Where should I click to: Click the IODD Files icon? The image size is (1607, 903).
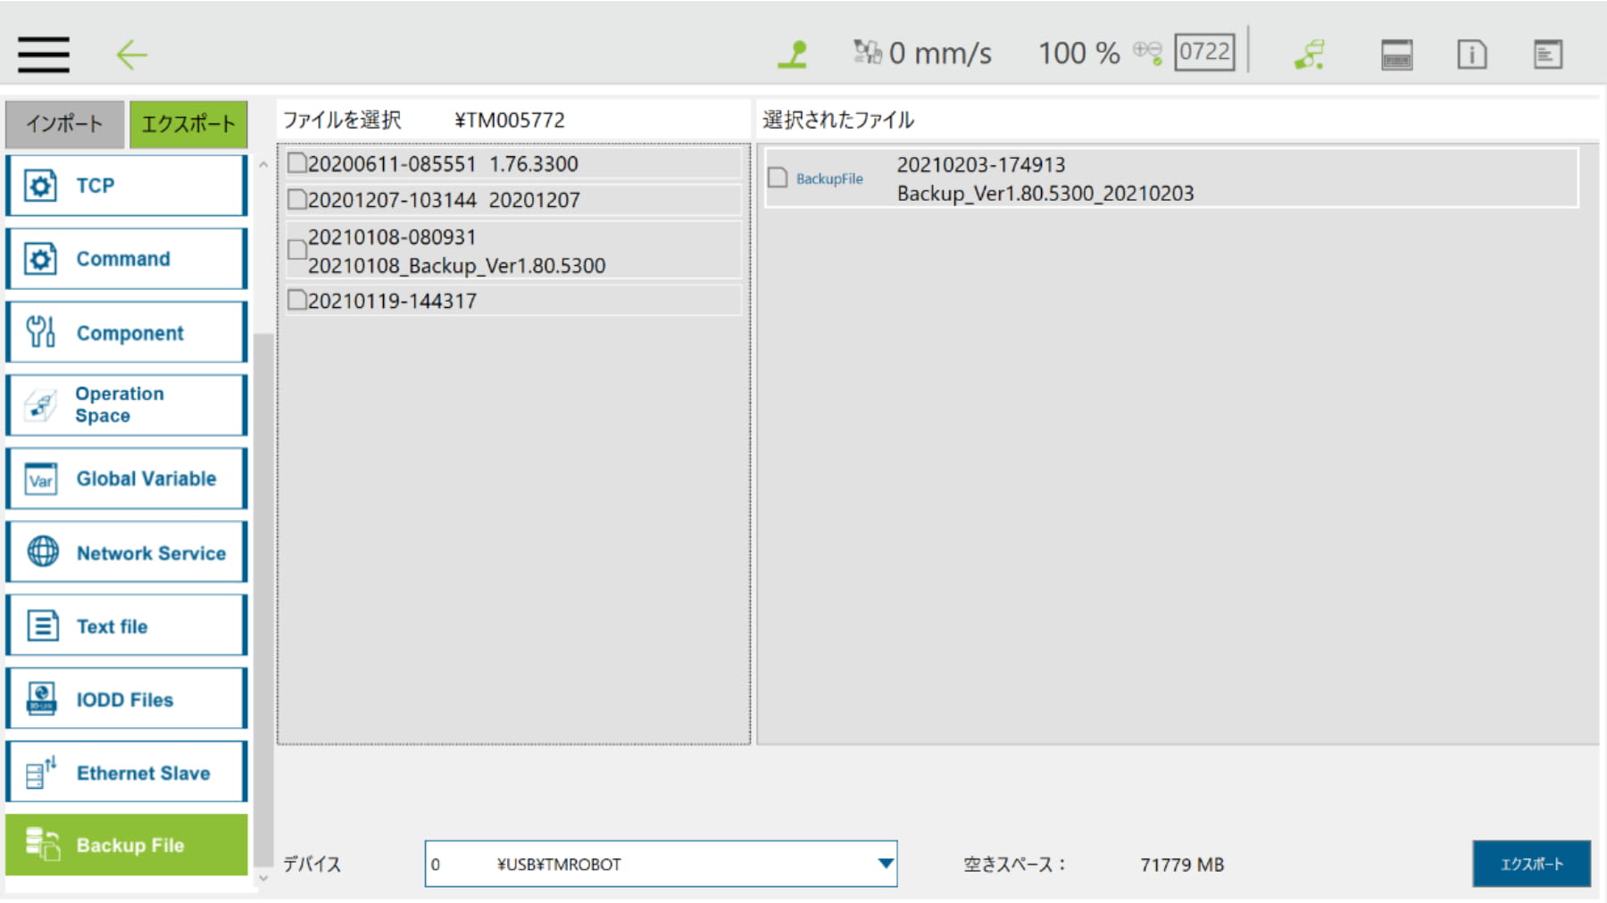[41, 699]
